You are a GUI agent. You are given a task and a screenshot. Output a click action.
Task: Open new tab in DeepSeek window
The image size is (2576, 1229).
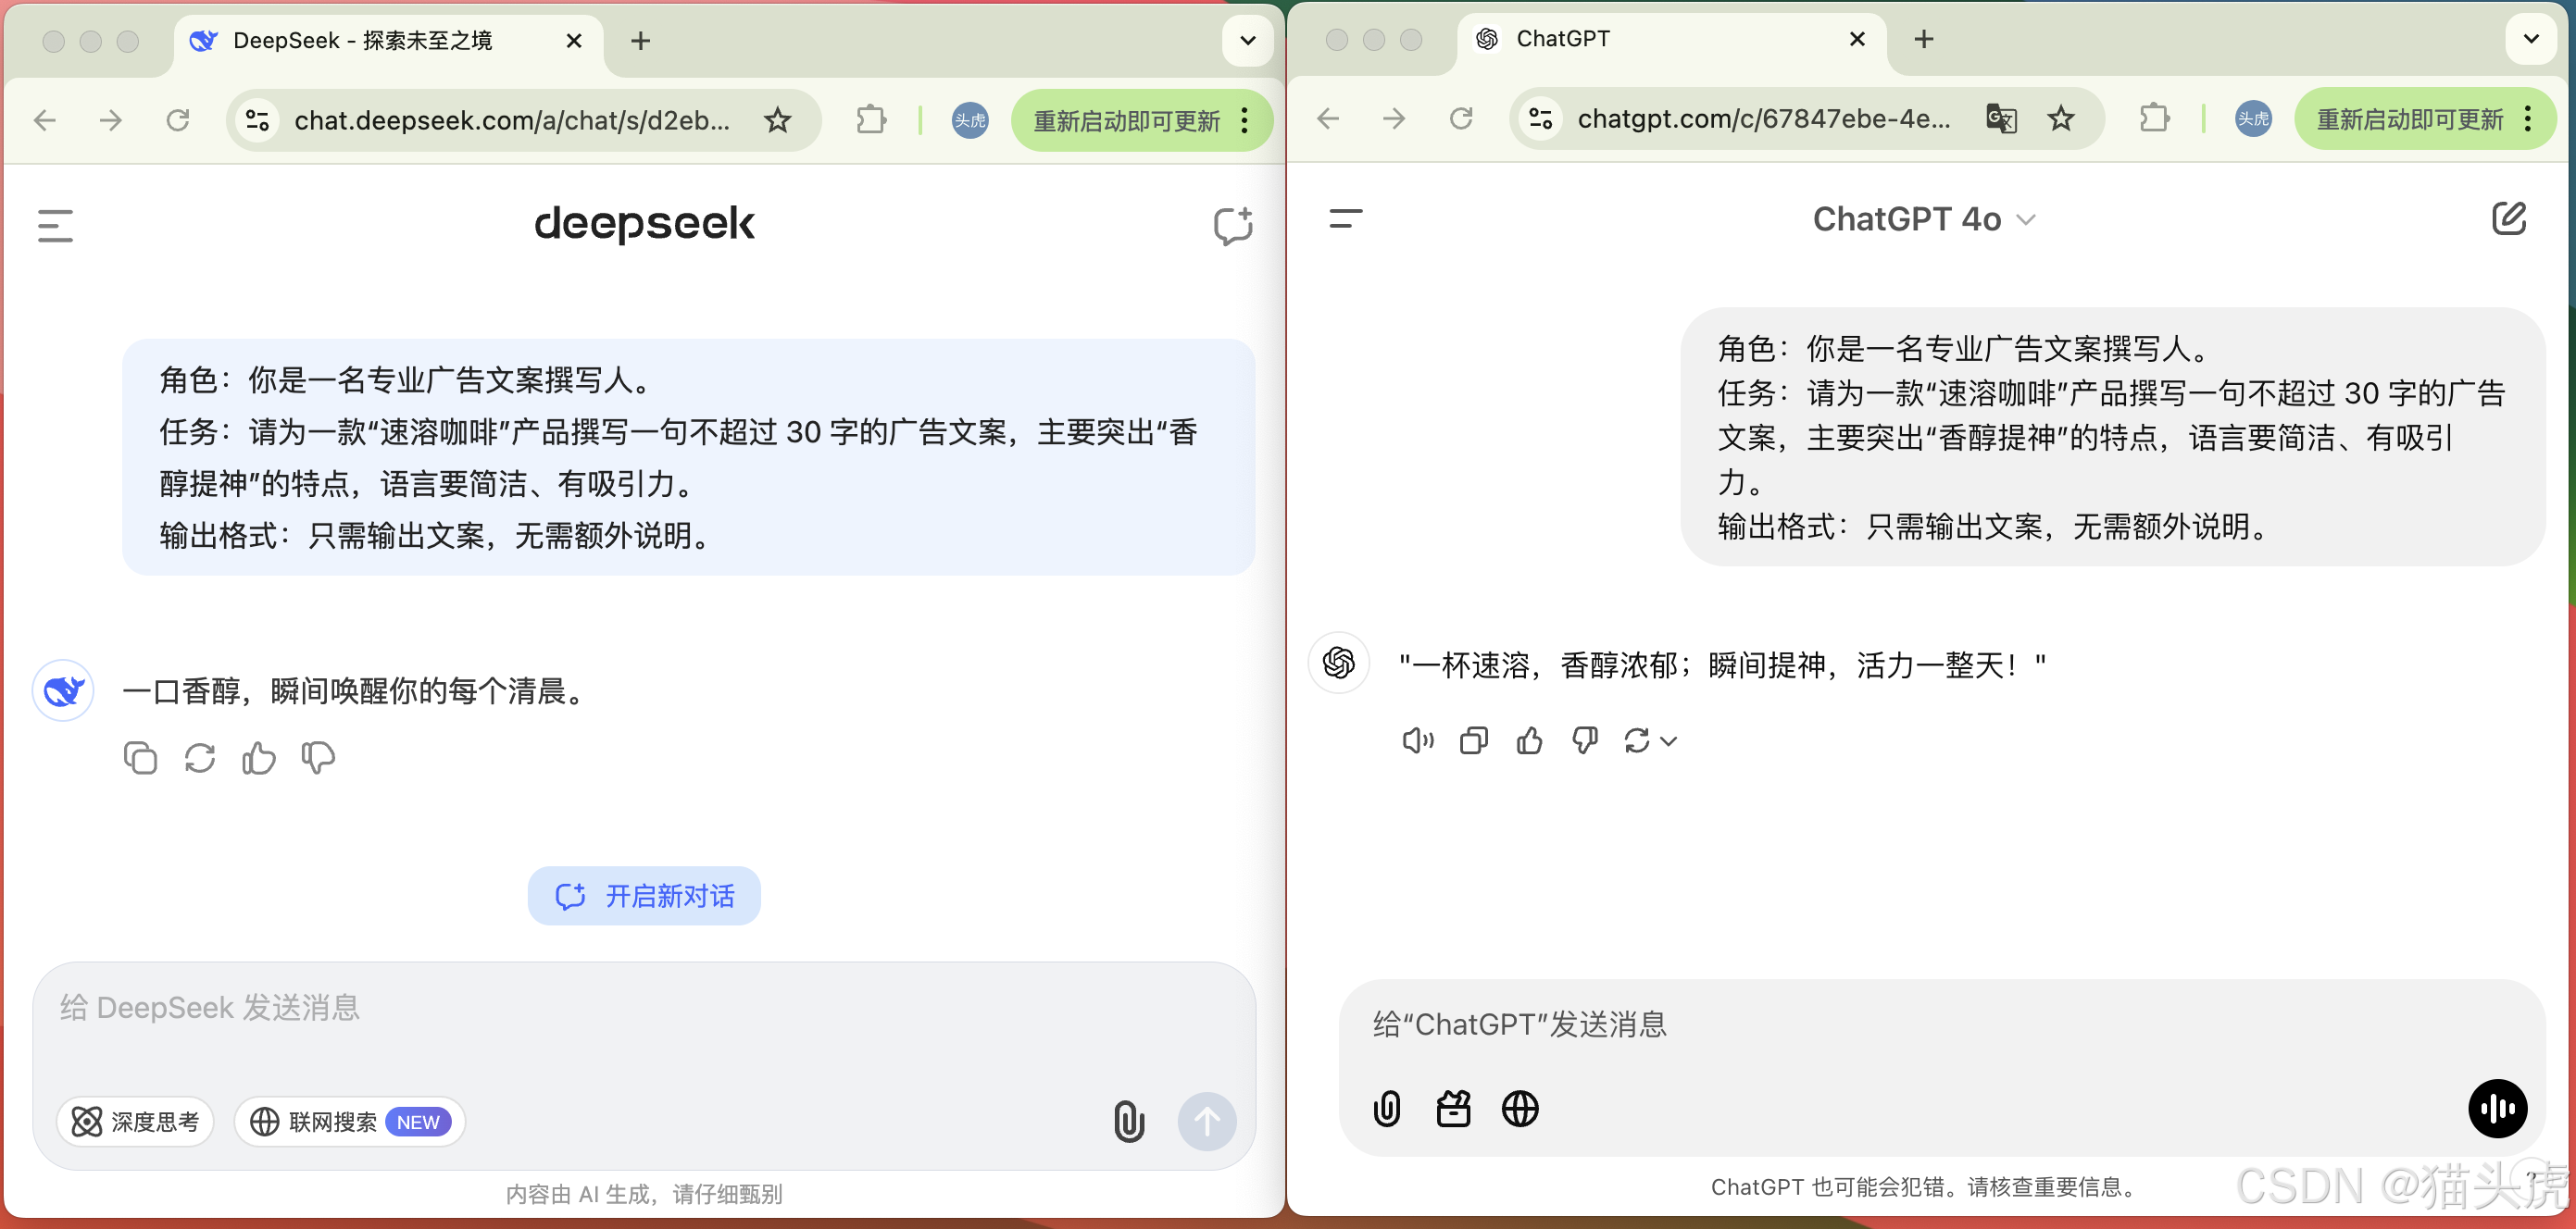641,41
